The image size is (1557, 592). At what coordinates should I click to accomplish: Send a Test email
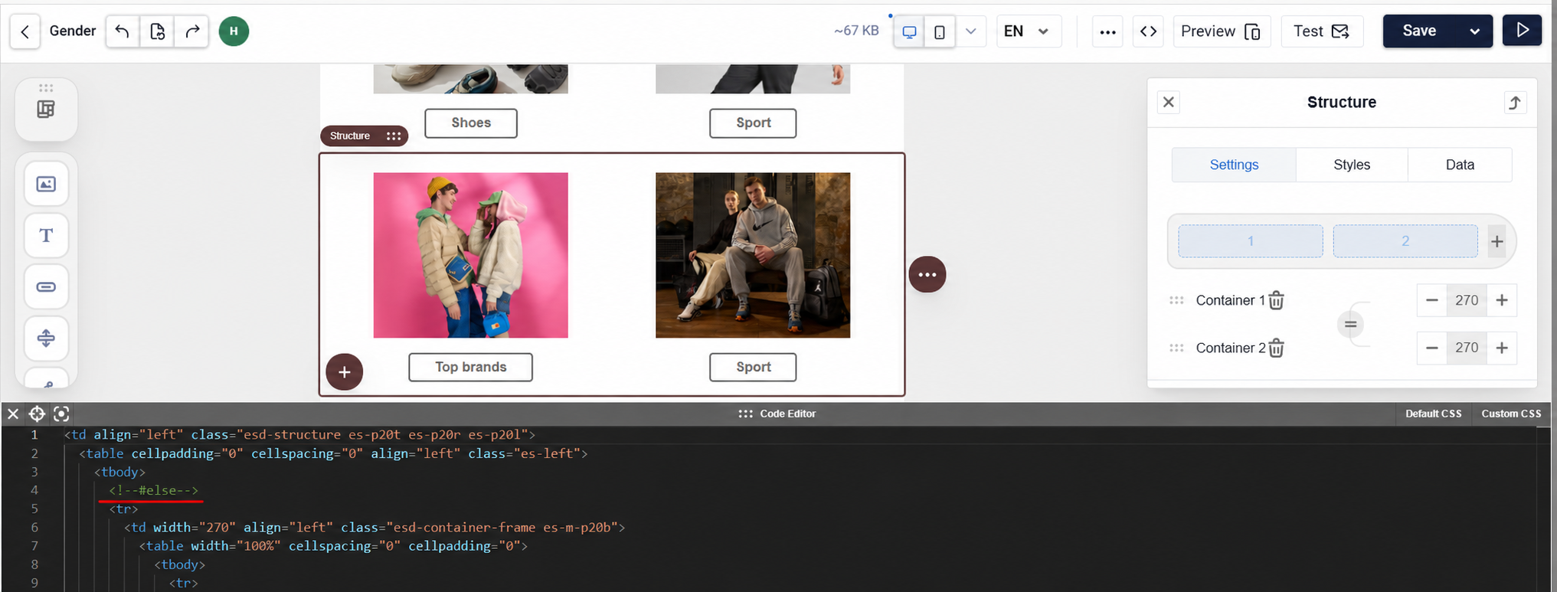click(x=1322, y=31)
